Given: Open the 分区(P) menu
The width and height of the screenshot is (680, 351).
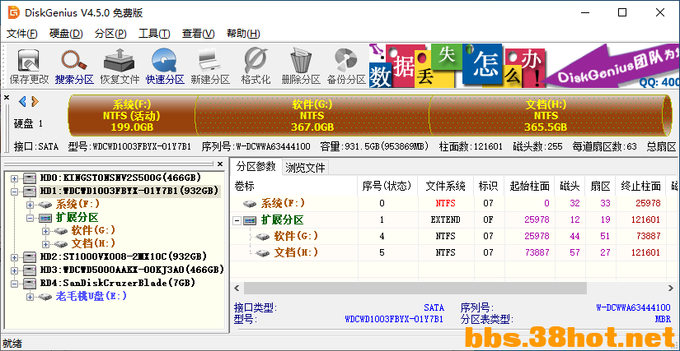Looking at the screenshot, I should coord(110,34).
